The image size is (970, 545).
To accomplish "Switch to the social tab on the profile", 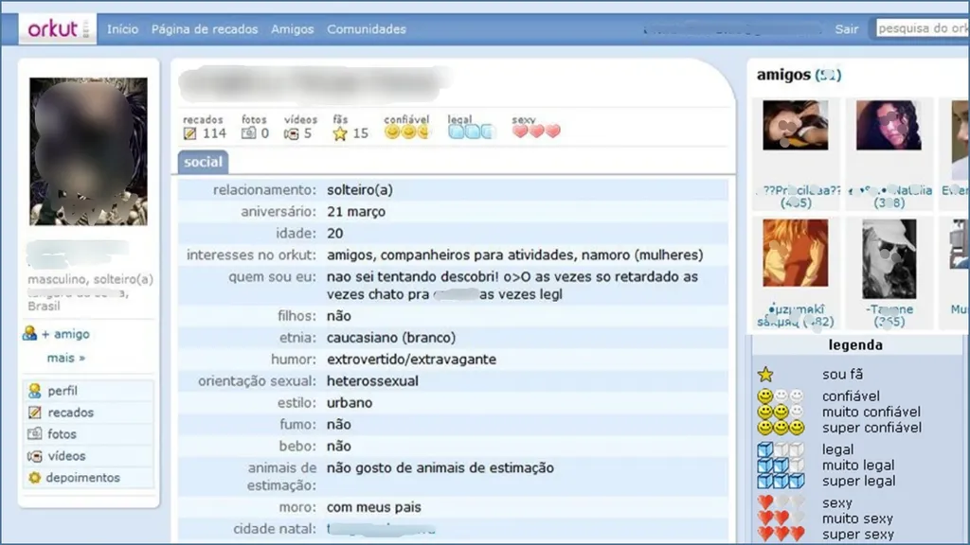I will tap(202, 162).
